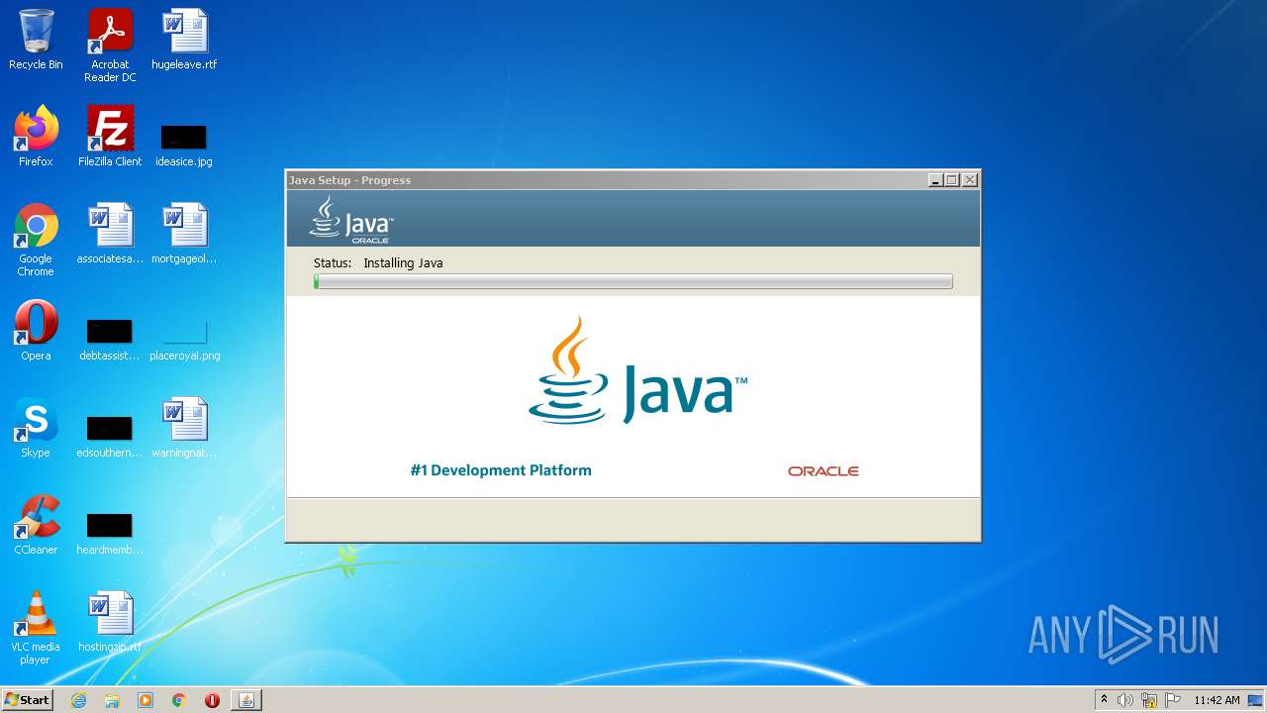Open Google Chrome desktop shortcut
Screen dimensions: 1267x713
[36, 240]
